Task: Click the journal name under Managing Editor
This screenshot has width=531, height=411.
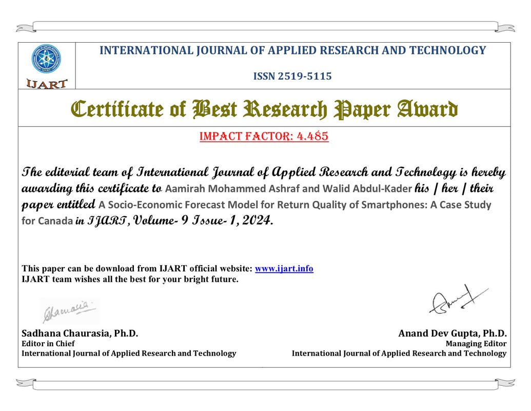Action: tap(399, 353)
